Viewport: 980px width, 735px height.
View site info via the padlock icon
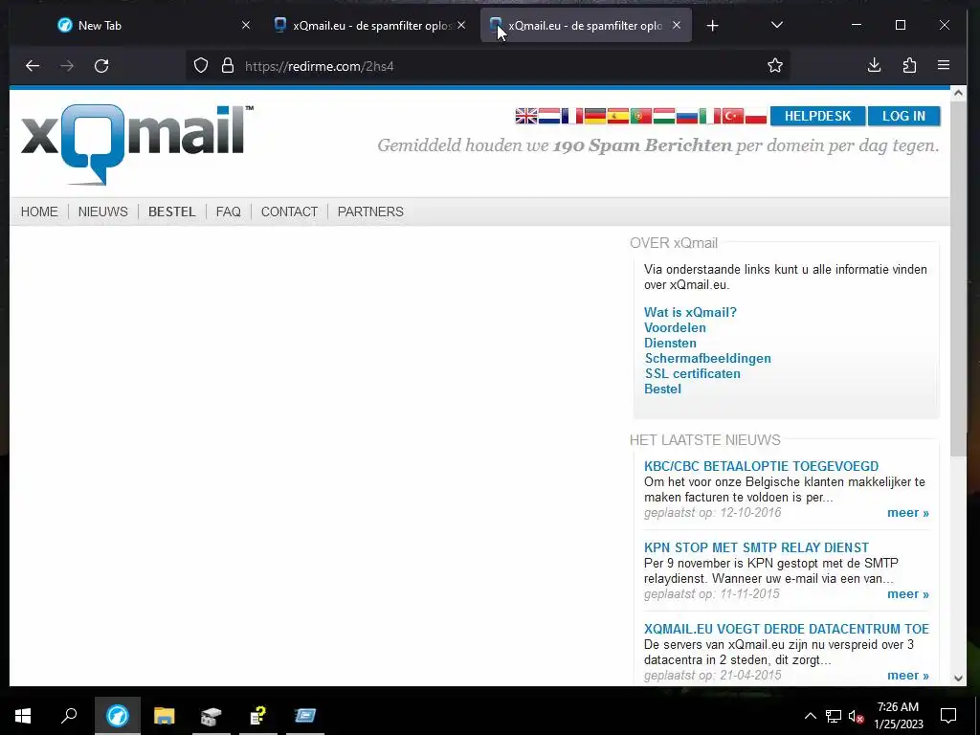click(x=228, y=66)
